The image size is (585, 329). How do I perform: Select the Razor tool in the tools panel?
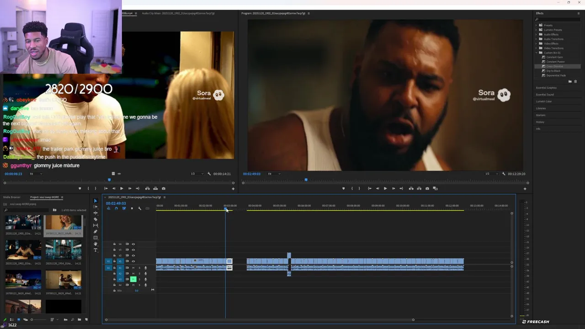pos(96,219)
